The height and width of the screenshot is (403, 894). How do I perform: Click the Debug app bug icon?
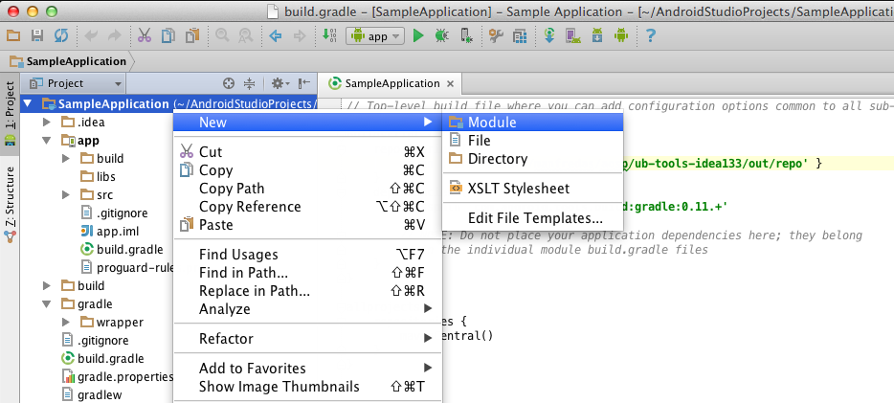point(441,36)
